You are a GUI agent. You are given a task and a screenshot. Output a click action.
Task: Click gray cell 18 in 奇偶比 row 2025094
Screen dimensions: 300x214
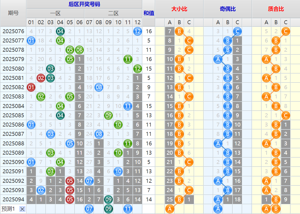coord(237,199)
